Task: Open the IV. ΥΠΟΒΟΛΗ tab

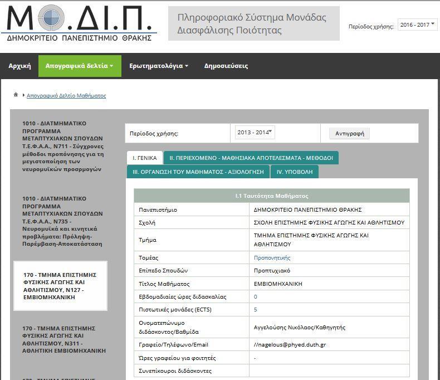Action: coord(295,172)
